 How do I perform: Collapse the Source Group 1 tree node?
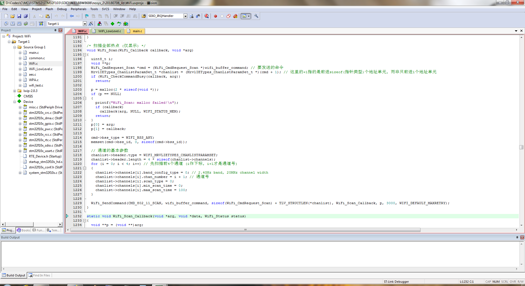(x=15, y=47)
